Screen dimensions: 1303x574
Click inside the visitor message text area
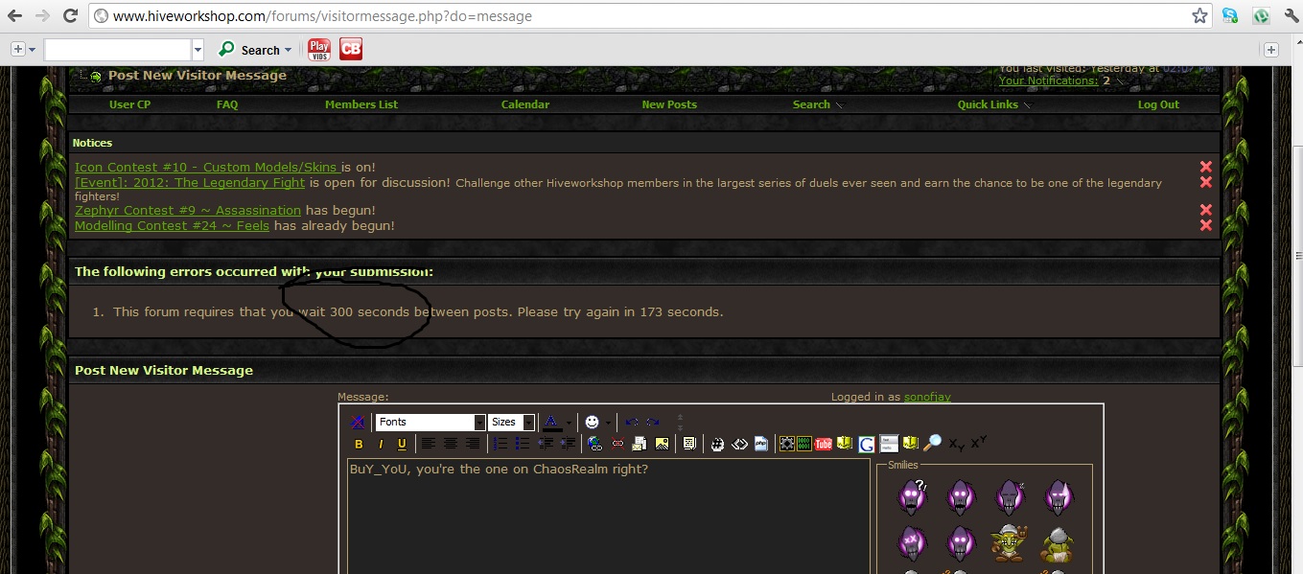(x=609, y=517)
